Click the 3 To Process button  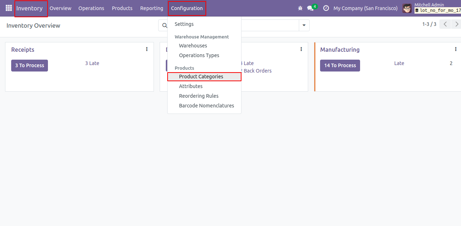30,65
